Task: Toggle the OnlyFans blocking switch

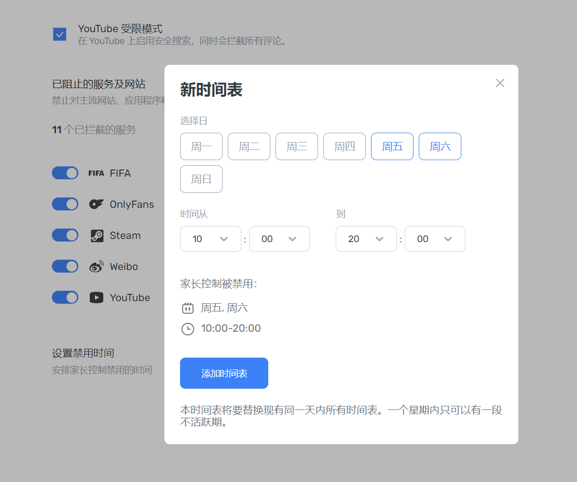Action: pos(65,204)
